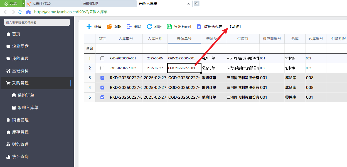
Task: Open 企业网盘 in sidebar
Action: pos(37,46)
